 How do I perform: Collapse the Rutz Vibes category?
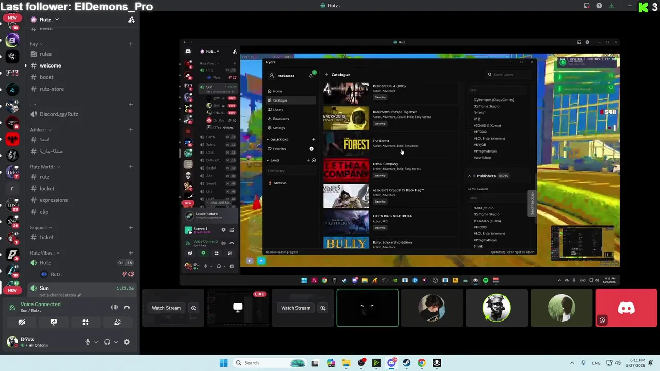[x=44, y=253]
